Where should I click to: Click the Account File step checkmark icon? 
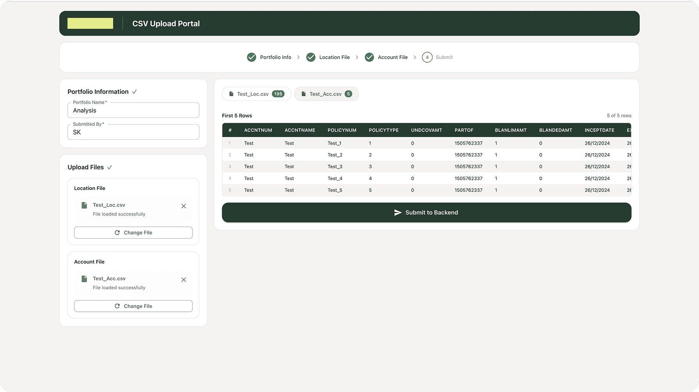click(x=369, y=57)
